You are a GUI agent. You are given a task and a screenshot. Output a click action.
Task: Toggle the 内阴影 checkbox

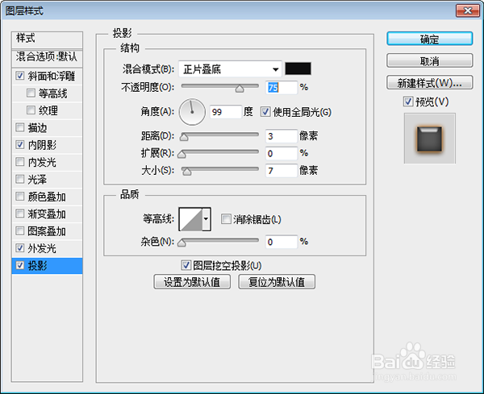(20, 144)
